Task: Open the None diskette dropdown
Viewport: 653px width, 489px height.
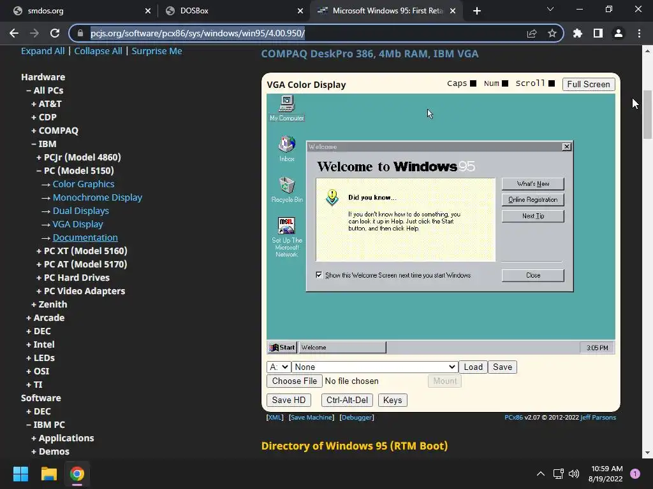Action: (374, 367)
